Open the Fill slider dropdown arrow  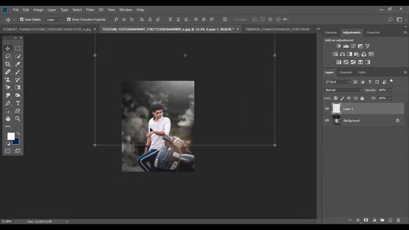pyautogui.click(x=390, y=98)
